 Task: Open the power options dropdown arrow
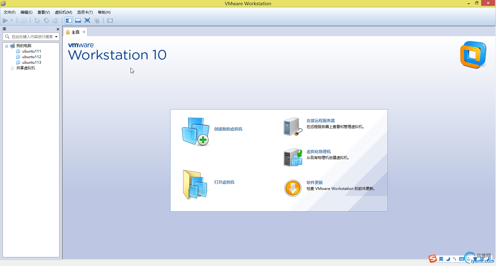pyautogui.click(x=12, y=21)
